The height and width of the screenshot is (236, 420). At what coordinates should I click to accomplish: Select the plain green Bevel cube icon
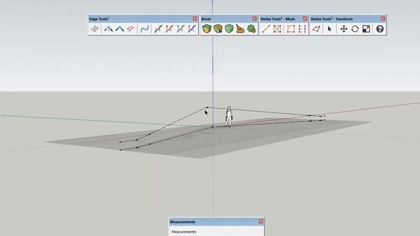click(x=229, y=29)
